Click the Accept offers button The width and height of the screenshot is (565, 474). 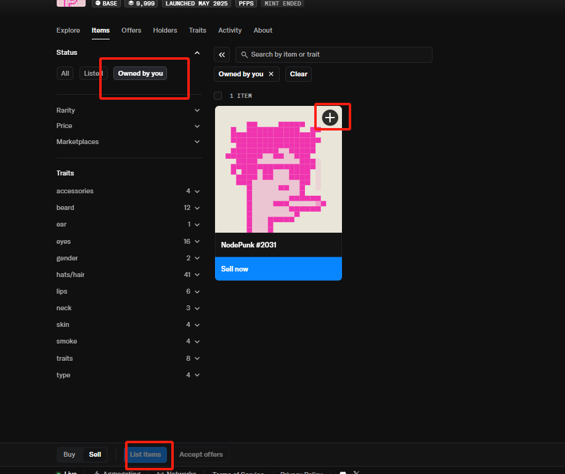[x=201, y=454]
